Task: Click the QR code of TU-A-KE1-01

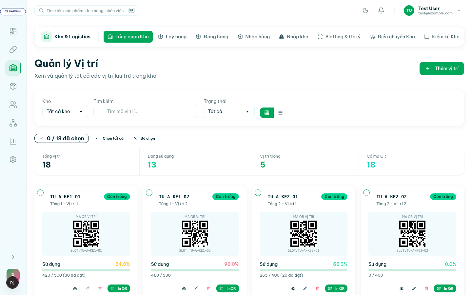Action: [x=86, y=234]
